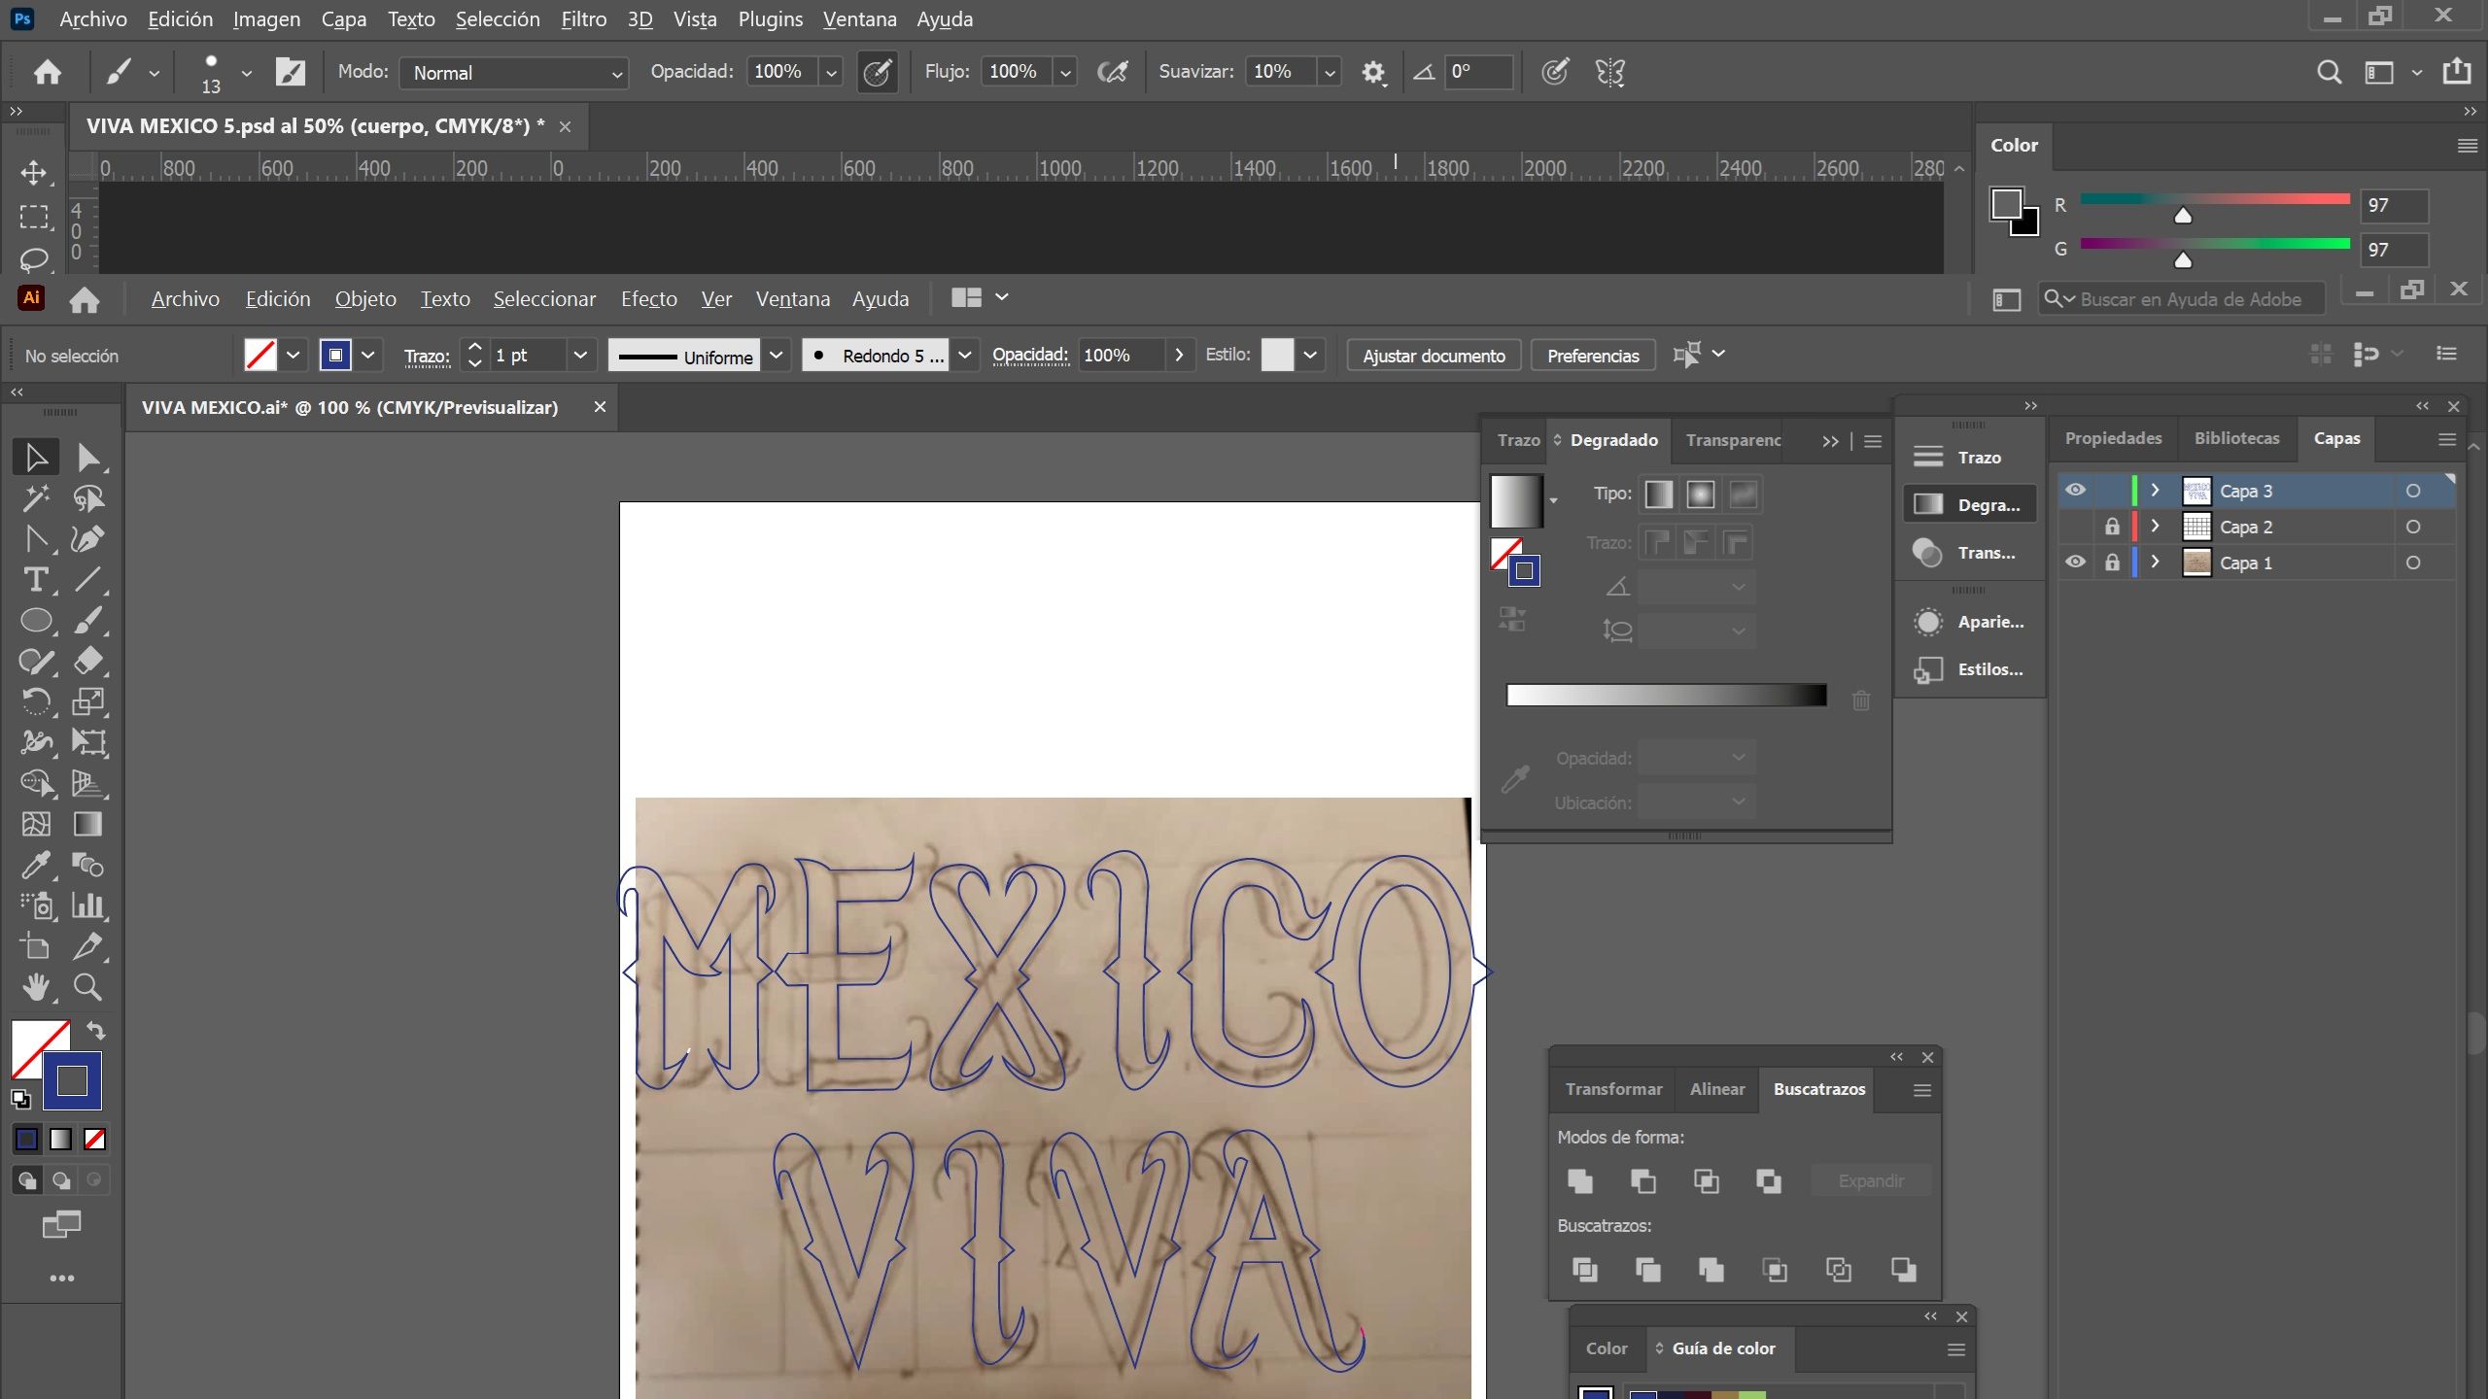Switch to the Bibliotecas tab
The height and width of the screenshot is (1399, 2488).
[2236, 438]
